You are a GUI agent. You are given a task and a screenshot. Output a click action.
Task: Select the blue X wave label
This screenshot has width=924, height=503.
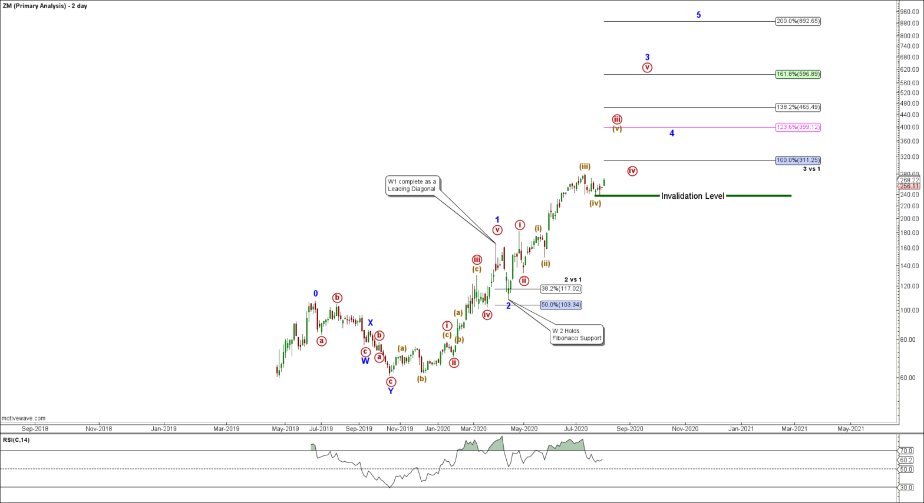click(370, 323)
